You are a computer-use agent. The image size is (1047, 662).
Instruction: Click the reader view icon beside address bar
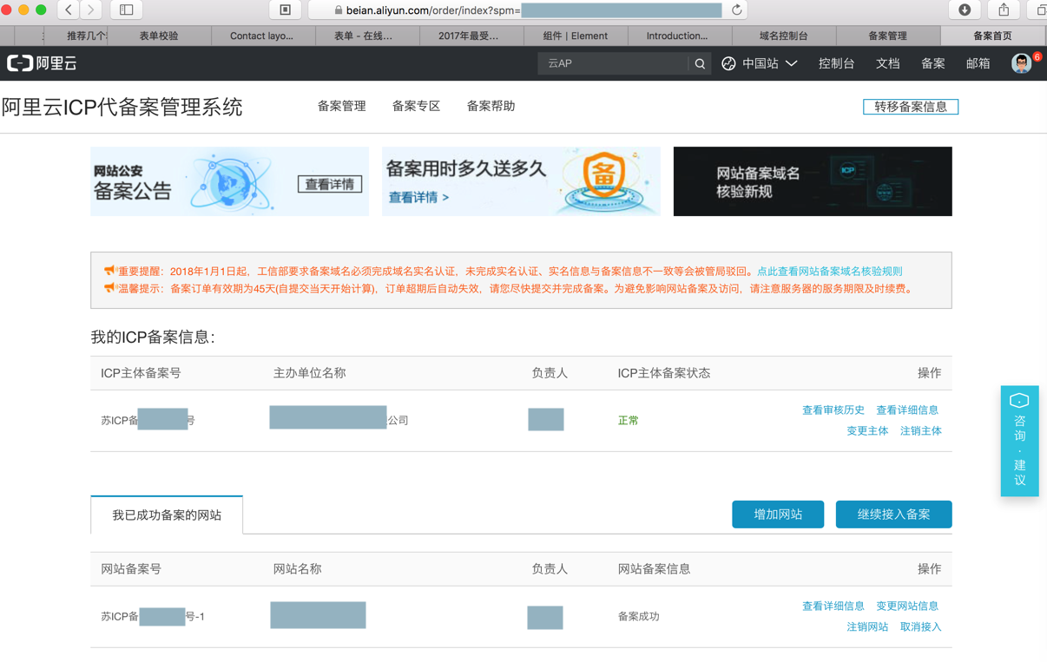pos(285,10)
